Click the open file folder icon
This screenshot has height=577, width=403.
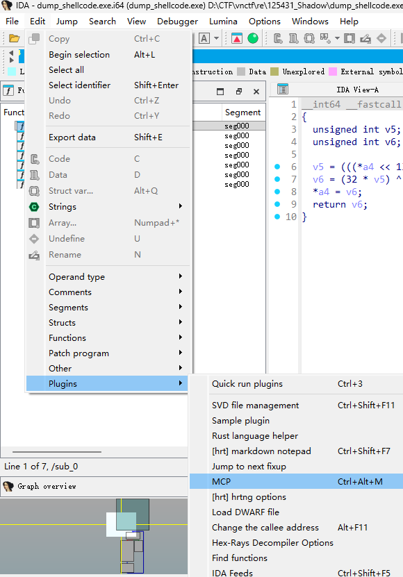(x=14, y=38)
